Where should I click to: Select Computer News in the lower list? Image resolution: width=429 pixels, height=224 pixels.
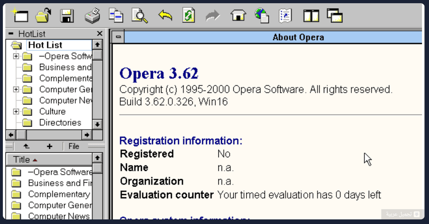[59, 216]
